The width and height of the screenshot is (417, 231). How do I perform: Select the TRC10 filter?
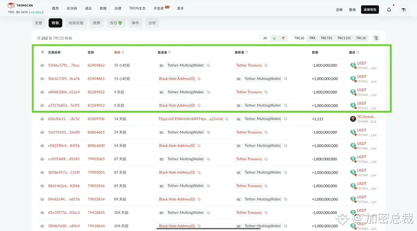tap(361, 38)
